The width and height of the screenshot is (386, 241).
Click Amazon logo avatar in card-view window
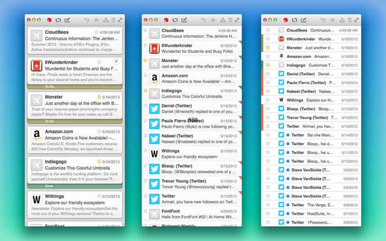pos(36,135)
